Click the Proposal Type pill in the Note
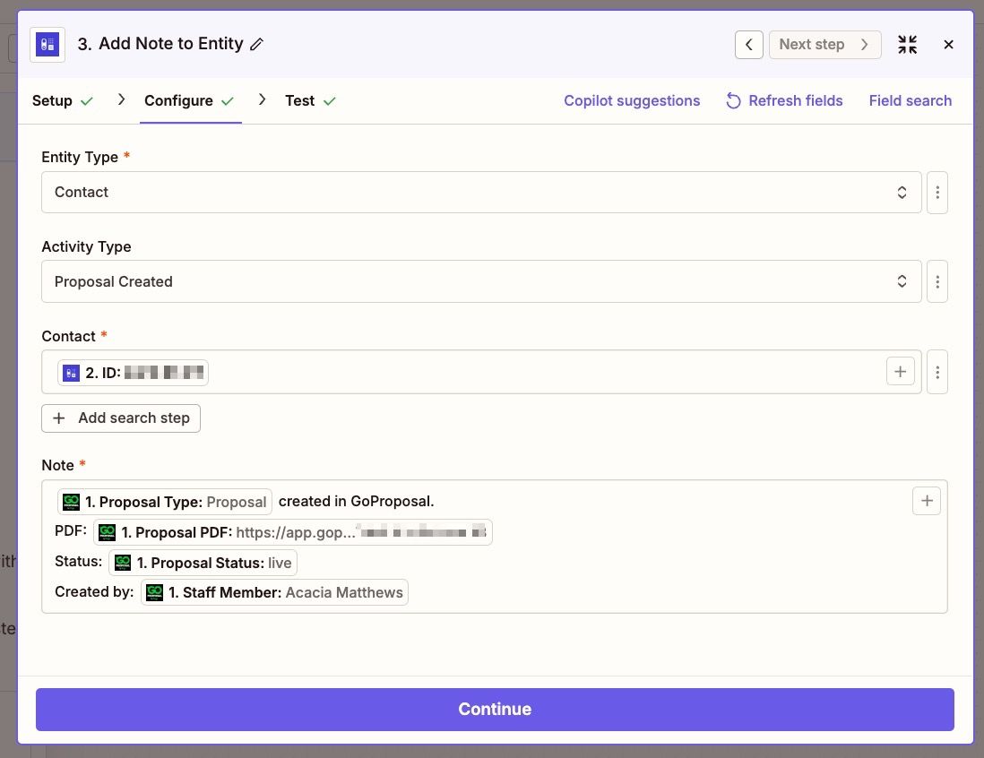984x758 pixels. [165, 502]
